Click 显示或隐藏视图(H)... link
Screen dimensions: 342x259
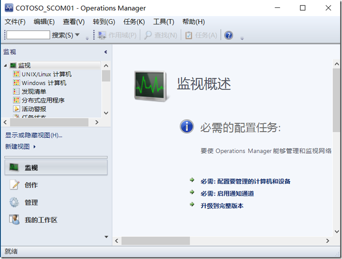(34, 136)
